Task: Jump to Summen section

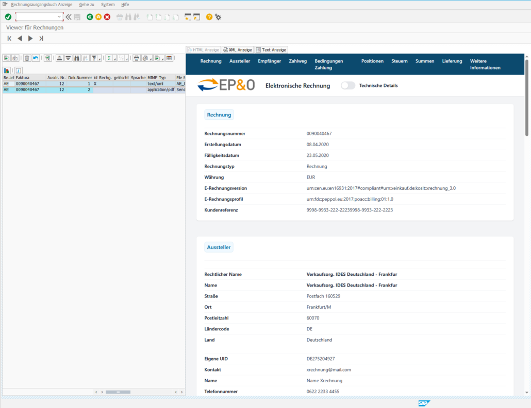Action: coord(425,61)
